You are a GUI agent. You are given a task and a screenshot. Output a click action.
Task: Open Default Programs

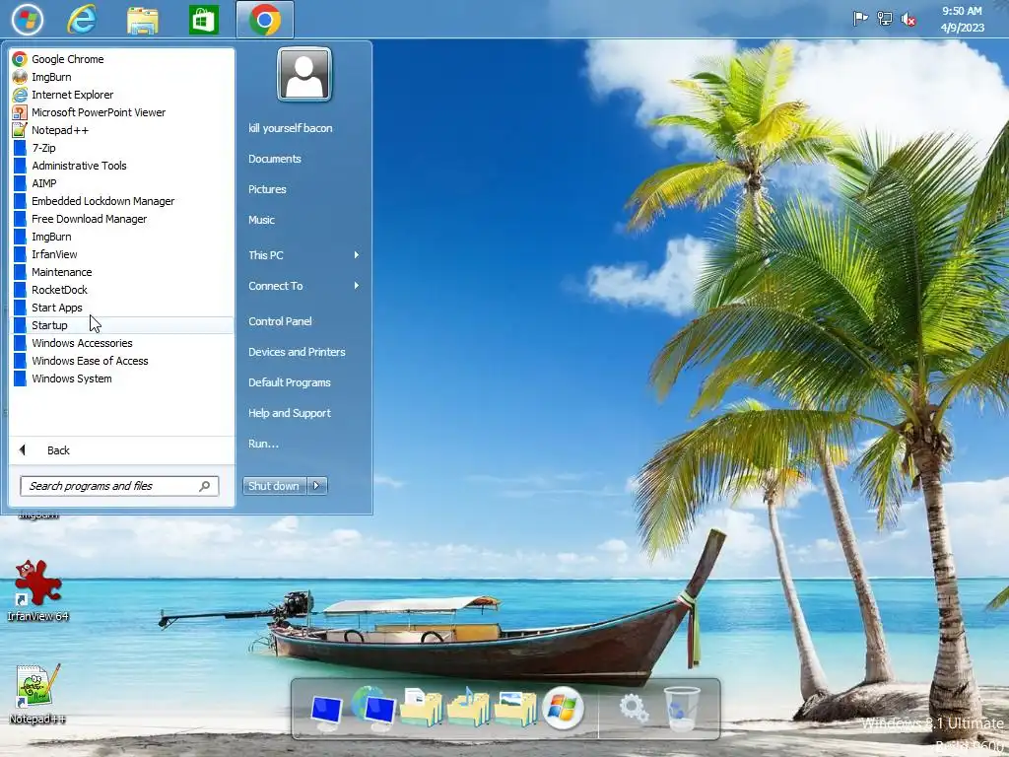pyautogui.click(x=290, y=382)
